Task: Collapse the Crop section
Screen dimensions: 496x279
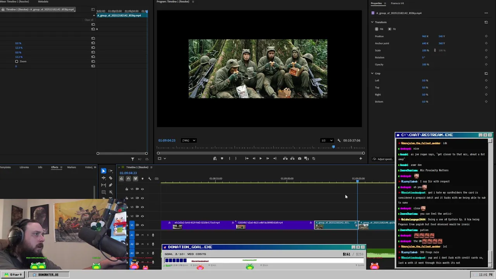Action: click(x=372, y=73)
